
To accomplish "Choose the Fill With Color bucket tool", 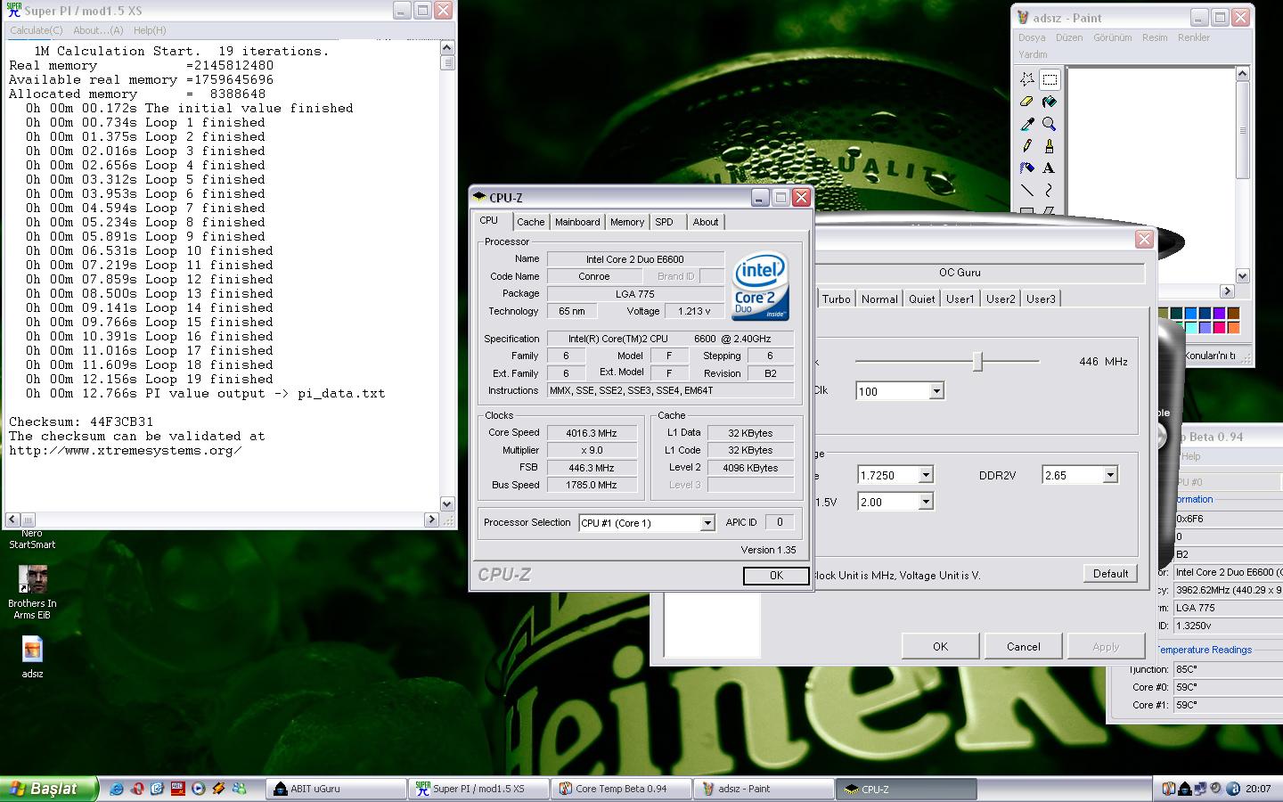I will (1050, 102).
